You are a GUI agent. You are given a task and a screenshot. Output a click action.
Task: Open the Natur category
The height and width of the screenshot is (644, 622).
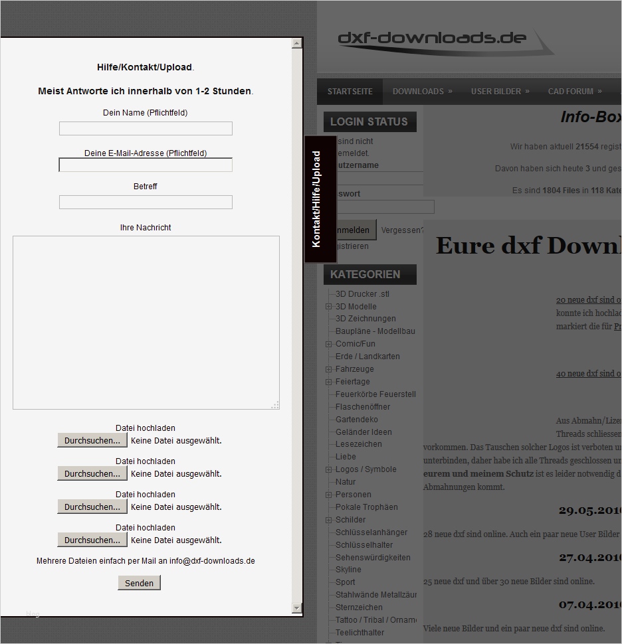(x=346, y=482)
